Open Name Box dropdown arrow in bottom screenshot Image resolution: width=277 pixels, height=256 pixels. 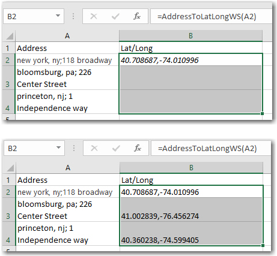[x=58, y=147]
